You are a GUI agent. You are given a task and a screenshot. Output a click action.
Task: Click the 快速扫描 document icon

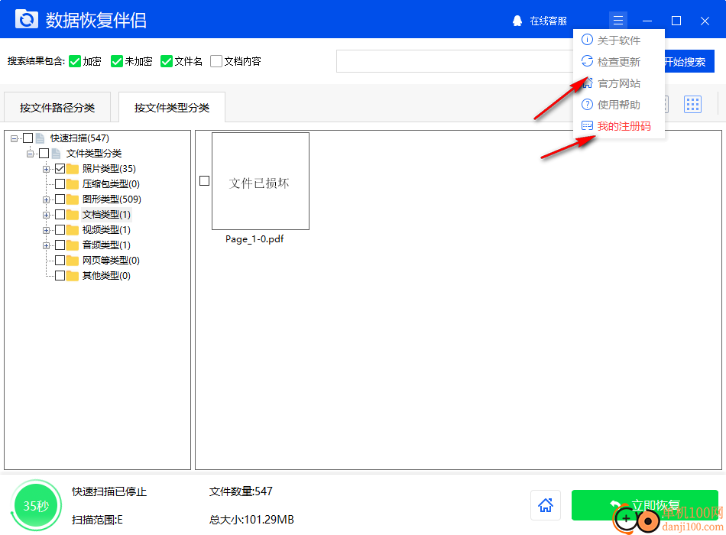41,138
